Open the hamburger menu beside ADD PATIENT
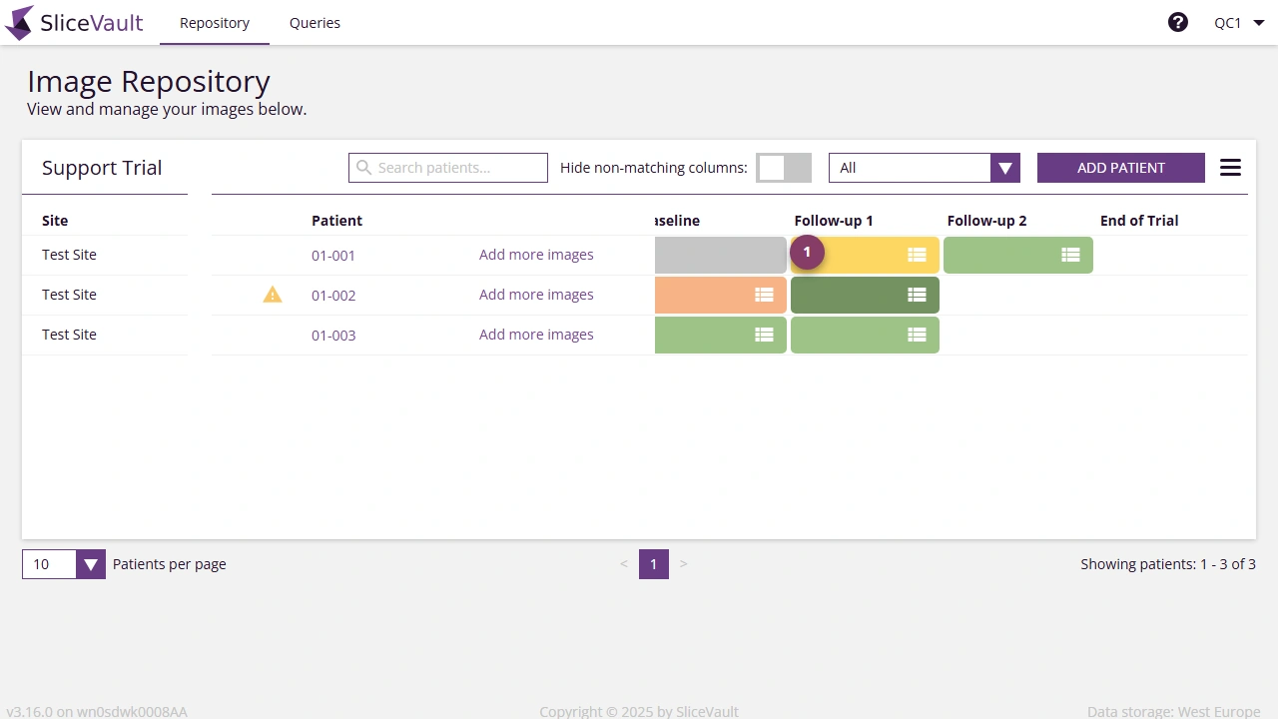This screenshot has height=719, width=1278. (1230, 167)
